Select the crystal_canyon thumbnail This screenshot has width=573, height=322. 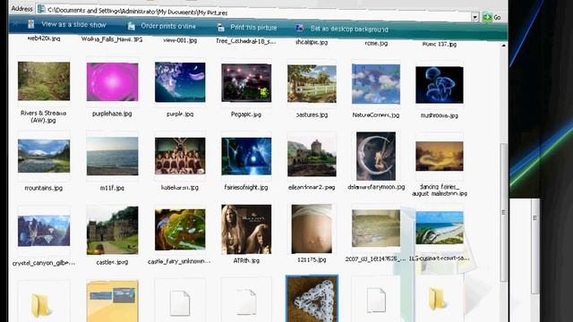(x=44, y=231)
